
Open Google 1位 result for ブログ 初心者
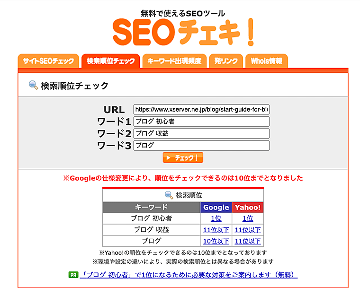click(x=216, y=218)
